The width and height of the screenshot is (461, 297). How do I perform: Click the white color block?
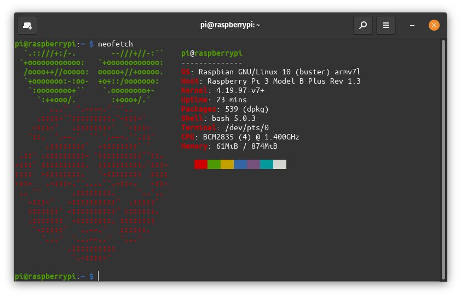pos(280,165)
